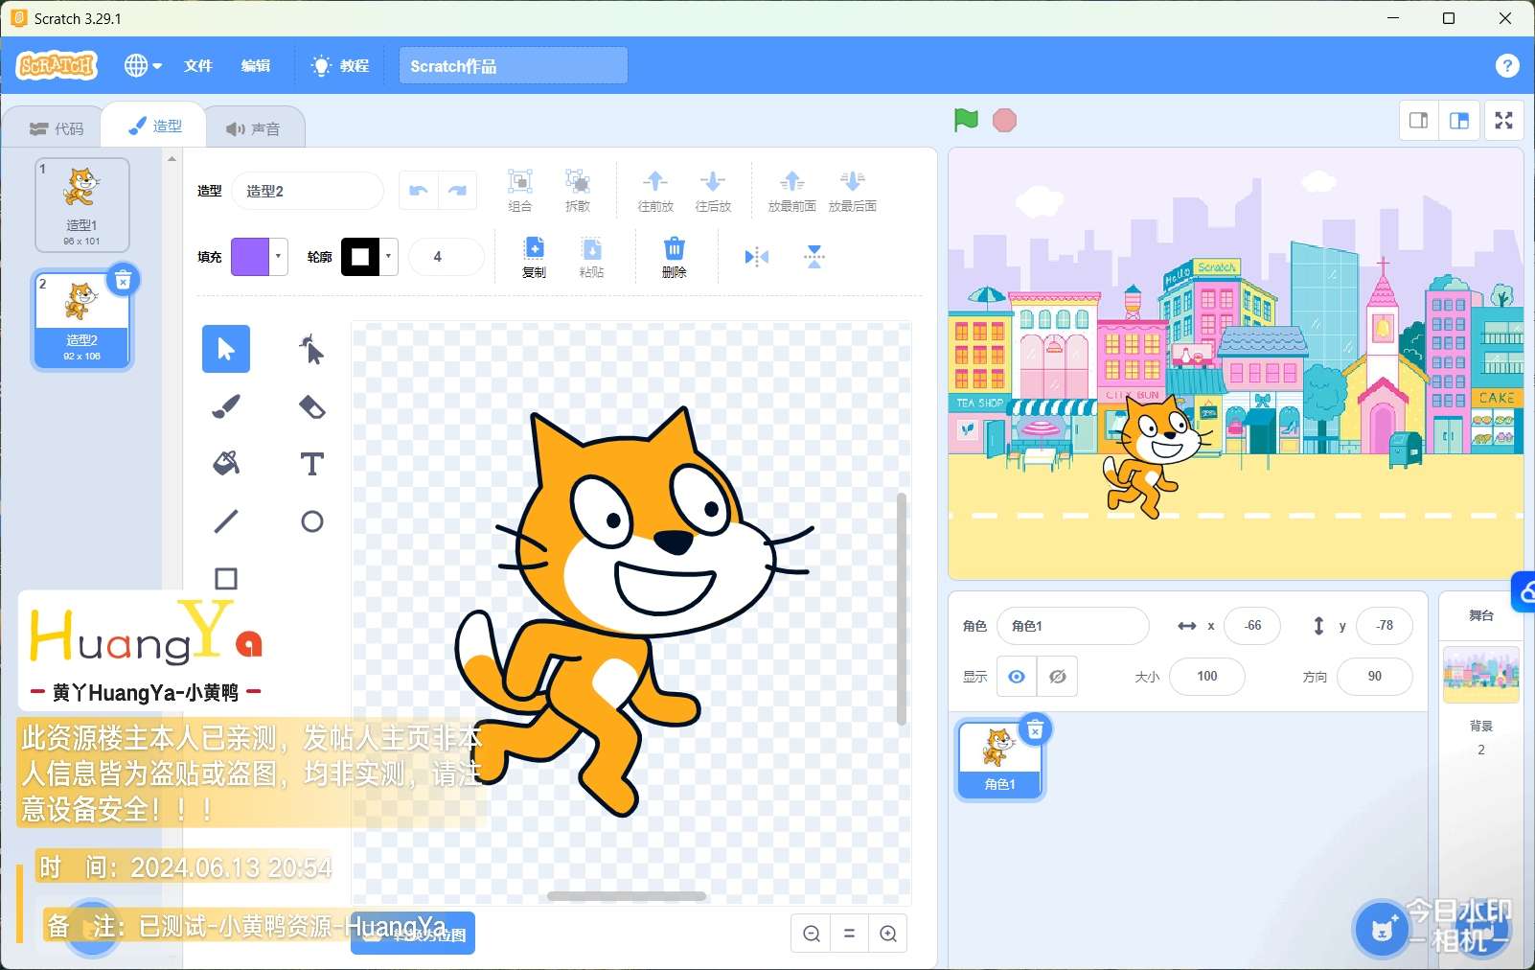Viewport: 1535px width, 970px height.
Task: Select the stage backdrop thumbnail
Action: click(x=1480, y=675)
